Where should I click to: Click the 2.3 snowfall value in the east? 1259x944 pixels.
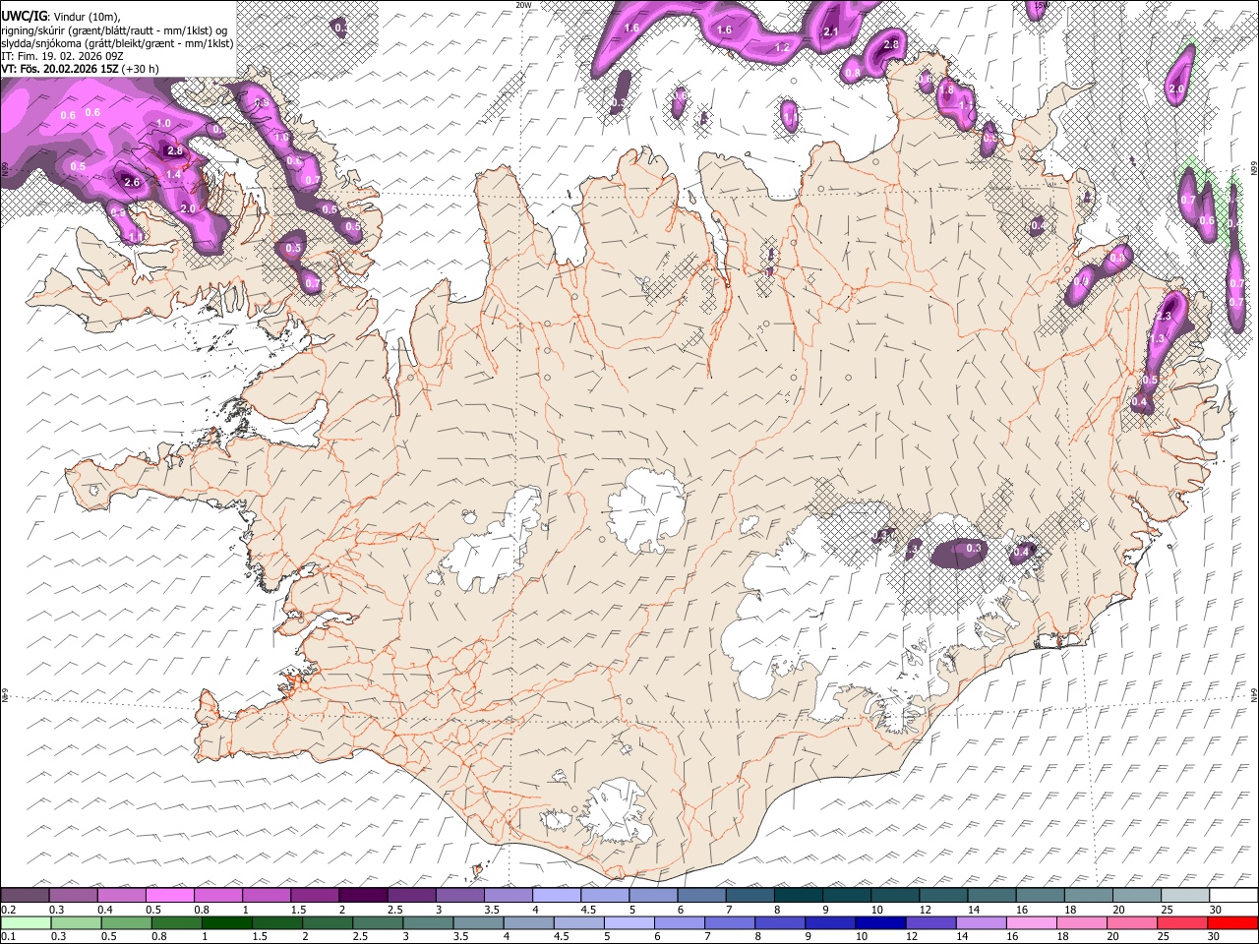tap(1164, 317)
